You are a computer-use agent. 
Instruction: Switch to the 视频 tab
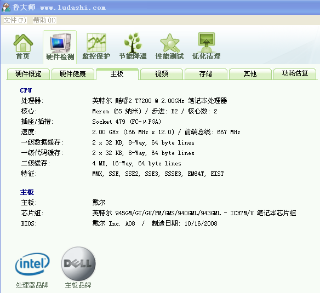click(x=162, y=74)
